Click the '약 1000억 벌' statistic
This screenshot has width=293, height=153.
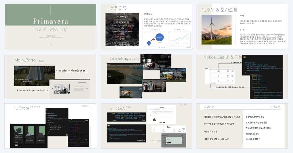122,16
